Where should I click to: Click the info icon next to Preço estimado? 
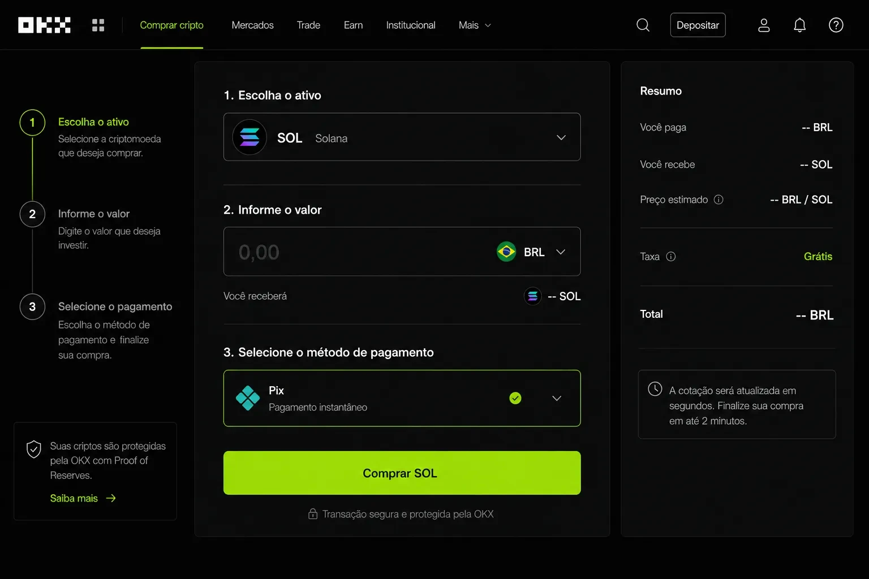719,200
